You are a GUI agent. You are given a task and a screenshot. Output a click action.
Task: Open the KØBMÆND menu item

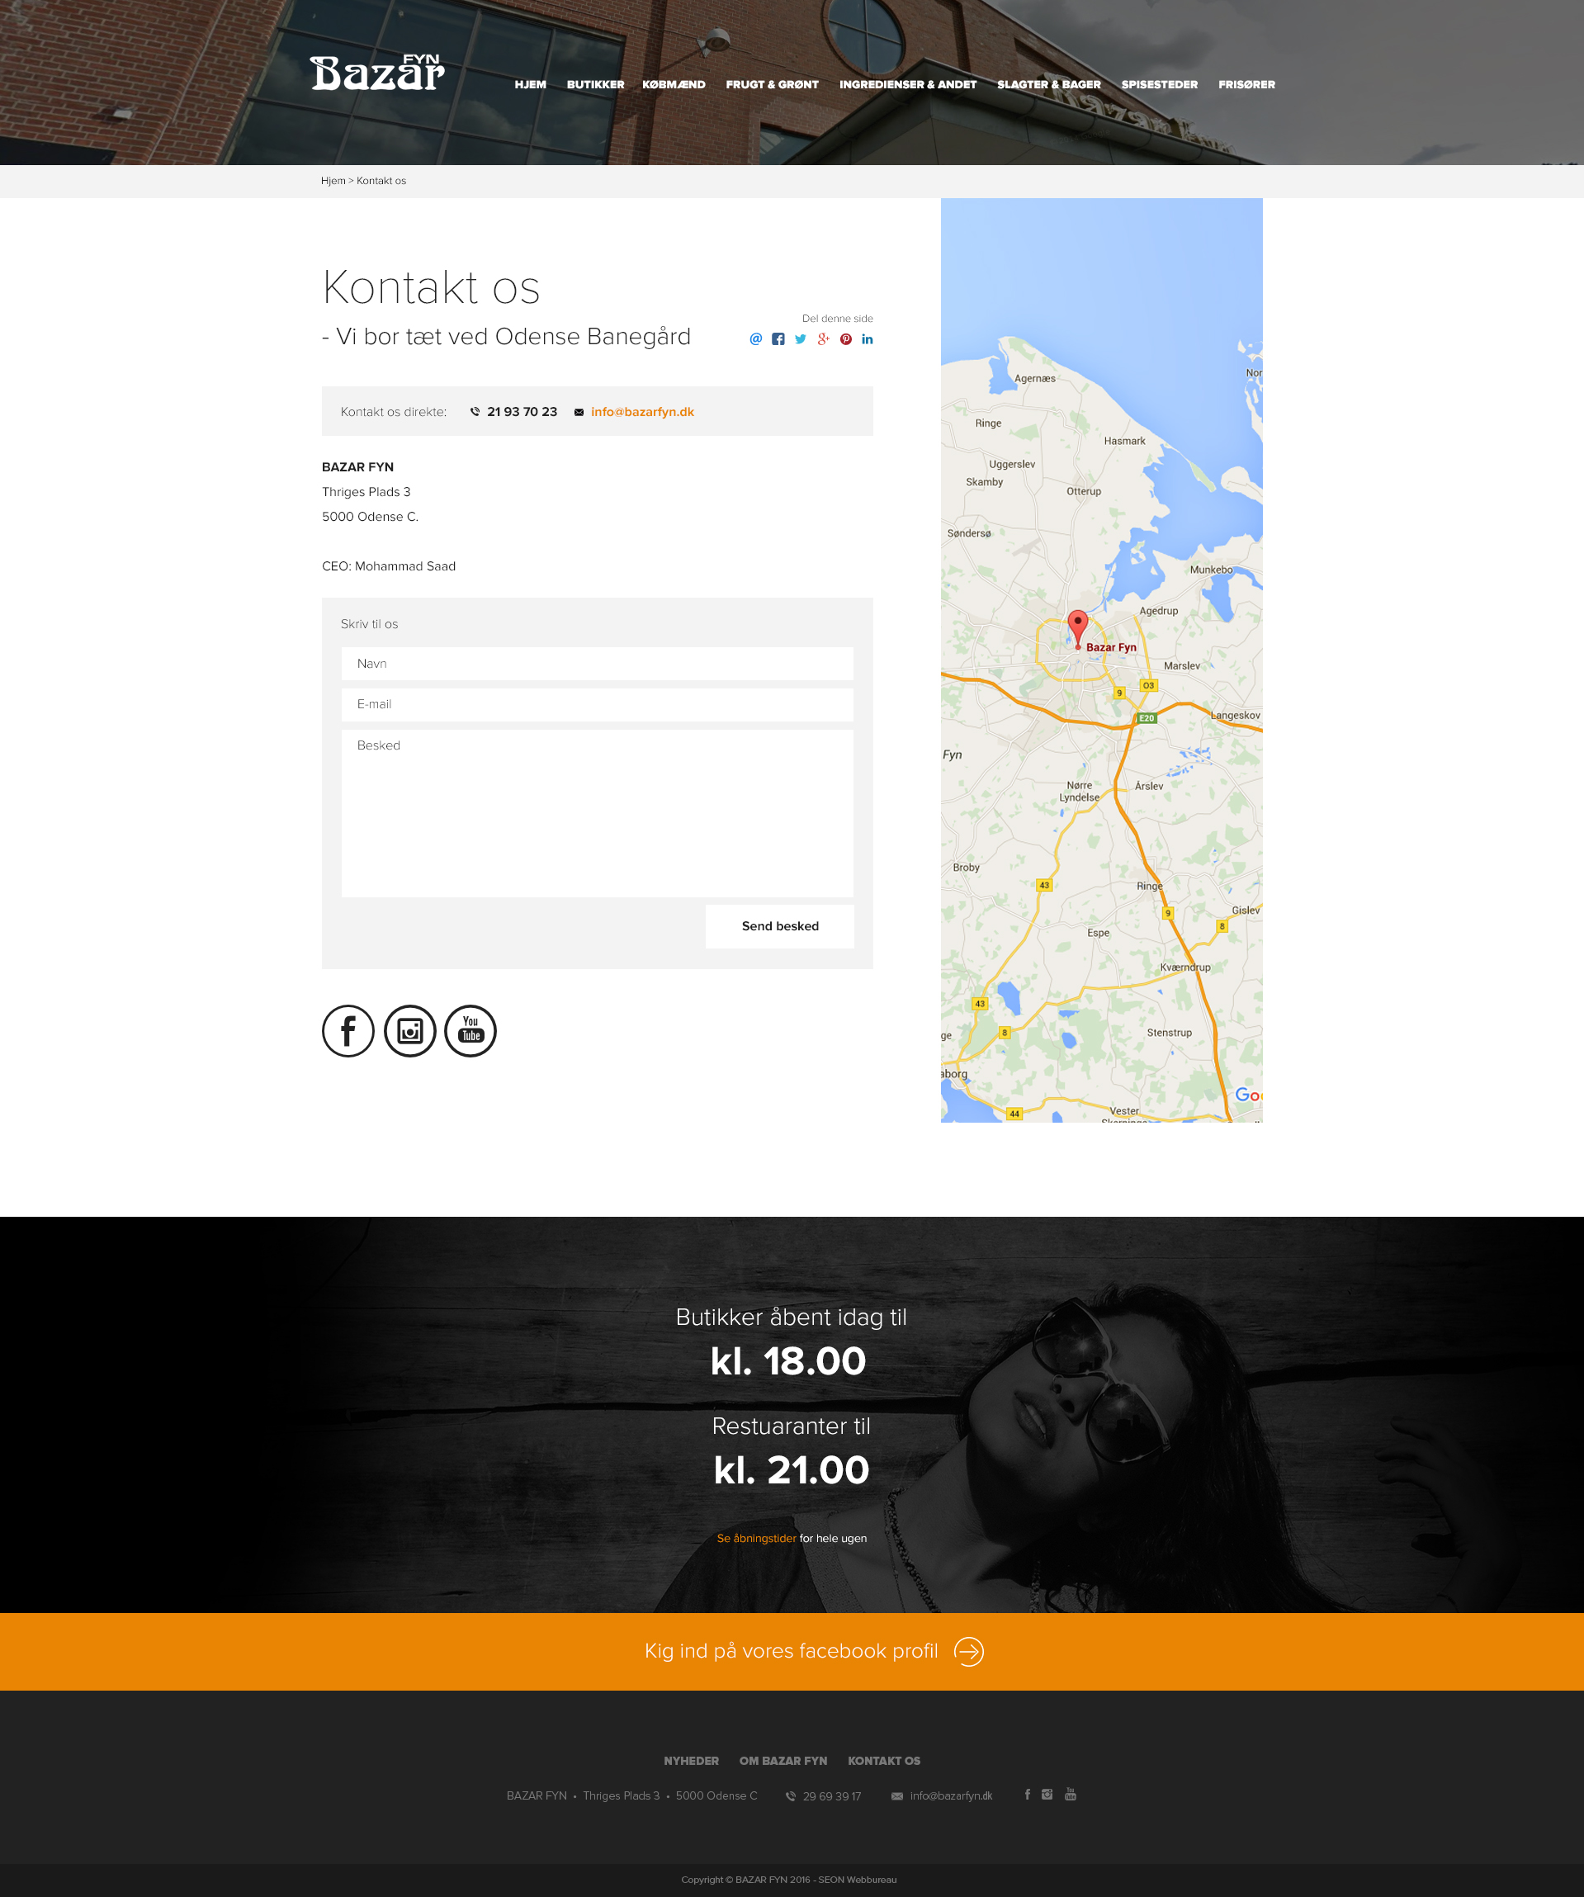coord(674,85)
